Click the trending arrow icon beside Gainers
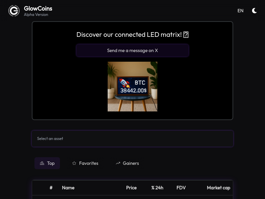265x199 pixels. pos(118,163)
